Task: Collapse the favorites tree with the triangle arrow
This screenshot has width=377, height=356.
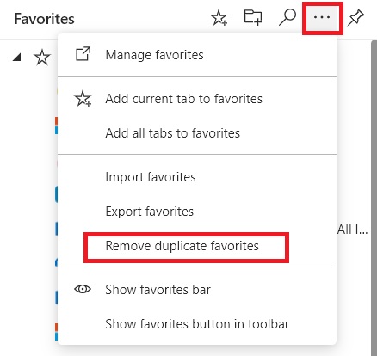Action: (x=17, y=58)
